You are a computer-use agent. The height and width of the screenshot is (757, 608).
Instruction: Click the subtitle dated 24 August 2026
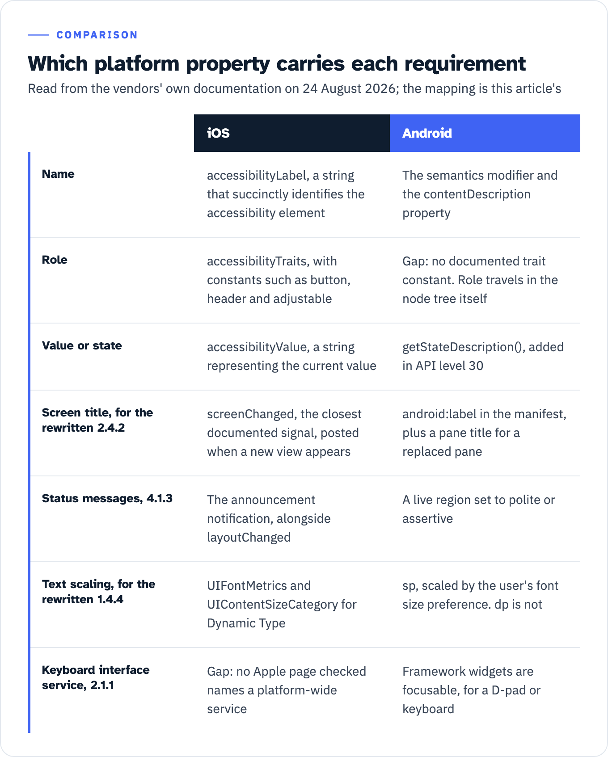[295, 88]
